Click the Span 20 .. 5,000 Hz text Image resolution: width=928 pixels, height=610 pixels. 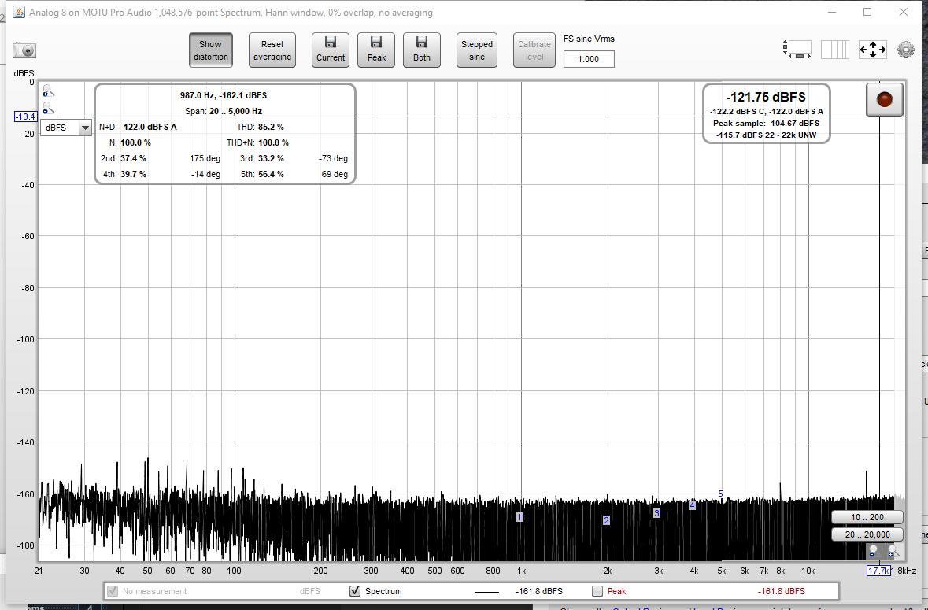(224, 111)
